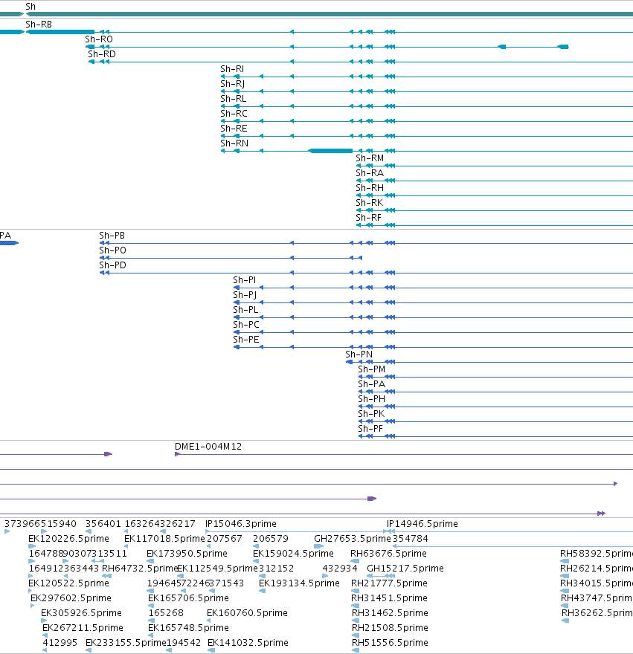Select the Sh-PB protein label
The image size is (633, 654).
click(x=112, y=236)
